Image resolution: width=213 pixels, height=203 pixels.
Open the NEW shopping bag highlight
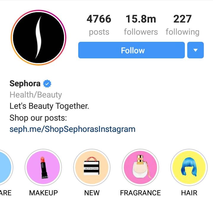point(92,167)
